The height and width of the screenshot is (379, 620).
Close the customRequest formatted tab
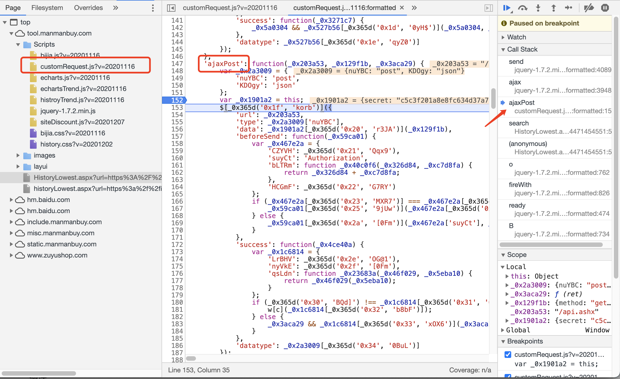(x=402, y=8)
